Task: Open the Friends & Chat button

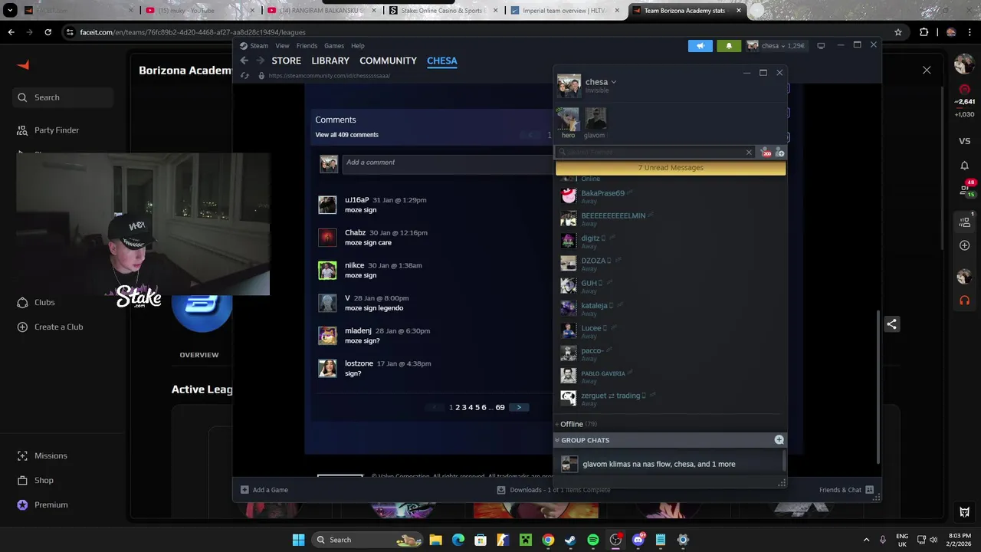Action: (x=847, y=490)
